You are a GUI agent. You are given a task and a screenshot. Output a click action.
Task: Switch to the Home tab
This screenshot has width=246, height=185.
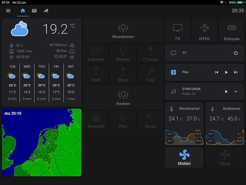[23, 11]
